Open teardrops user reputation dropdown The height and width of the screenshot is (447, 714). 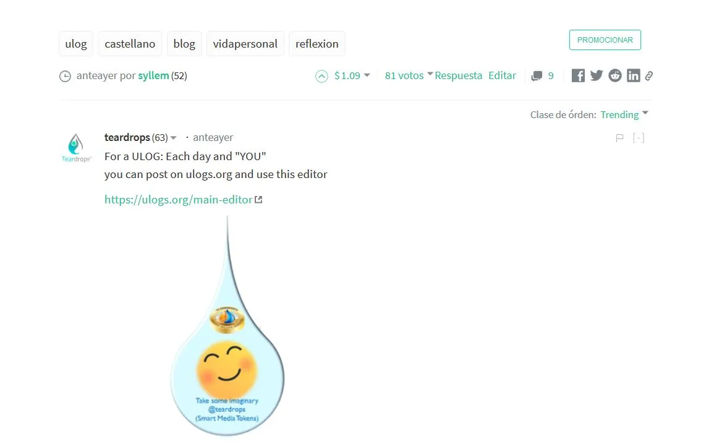(x=174, y=138)
